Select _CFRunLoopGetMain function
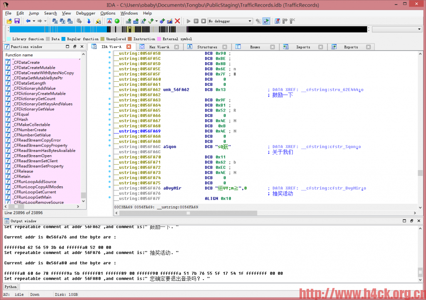The width and height of the screenshot is (426, 300). (32, 197)
